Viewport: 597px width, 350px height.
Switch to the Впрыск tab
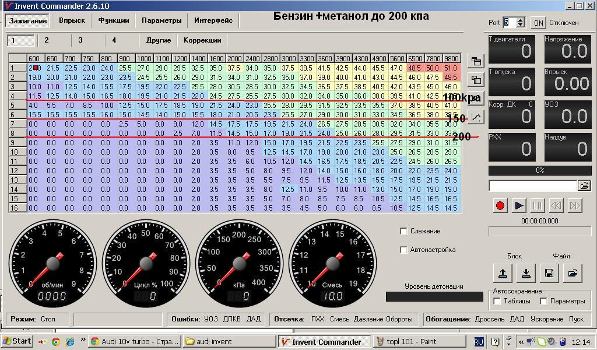[72, 20]
